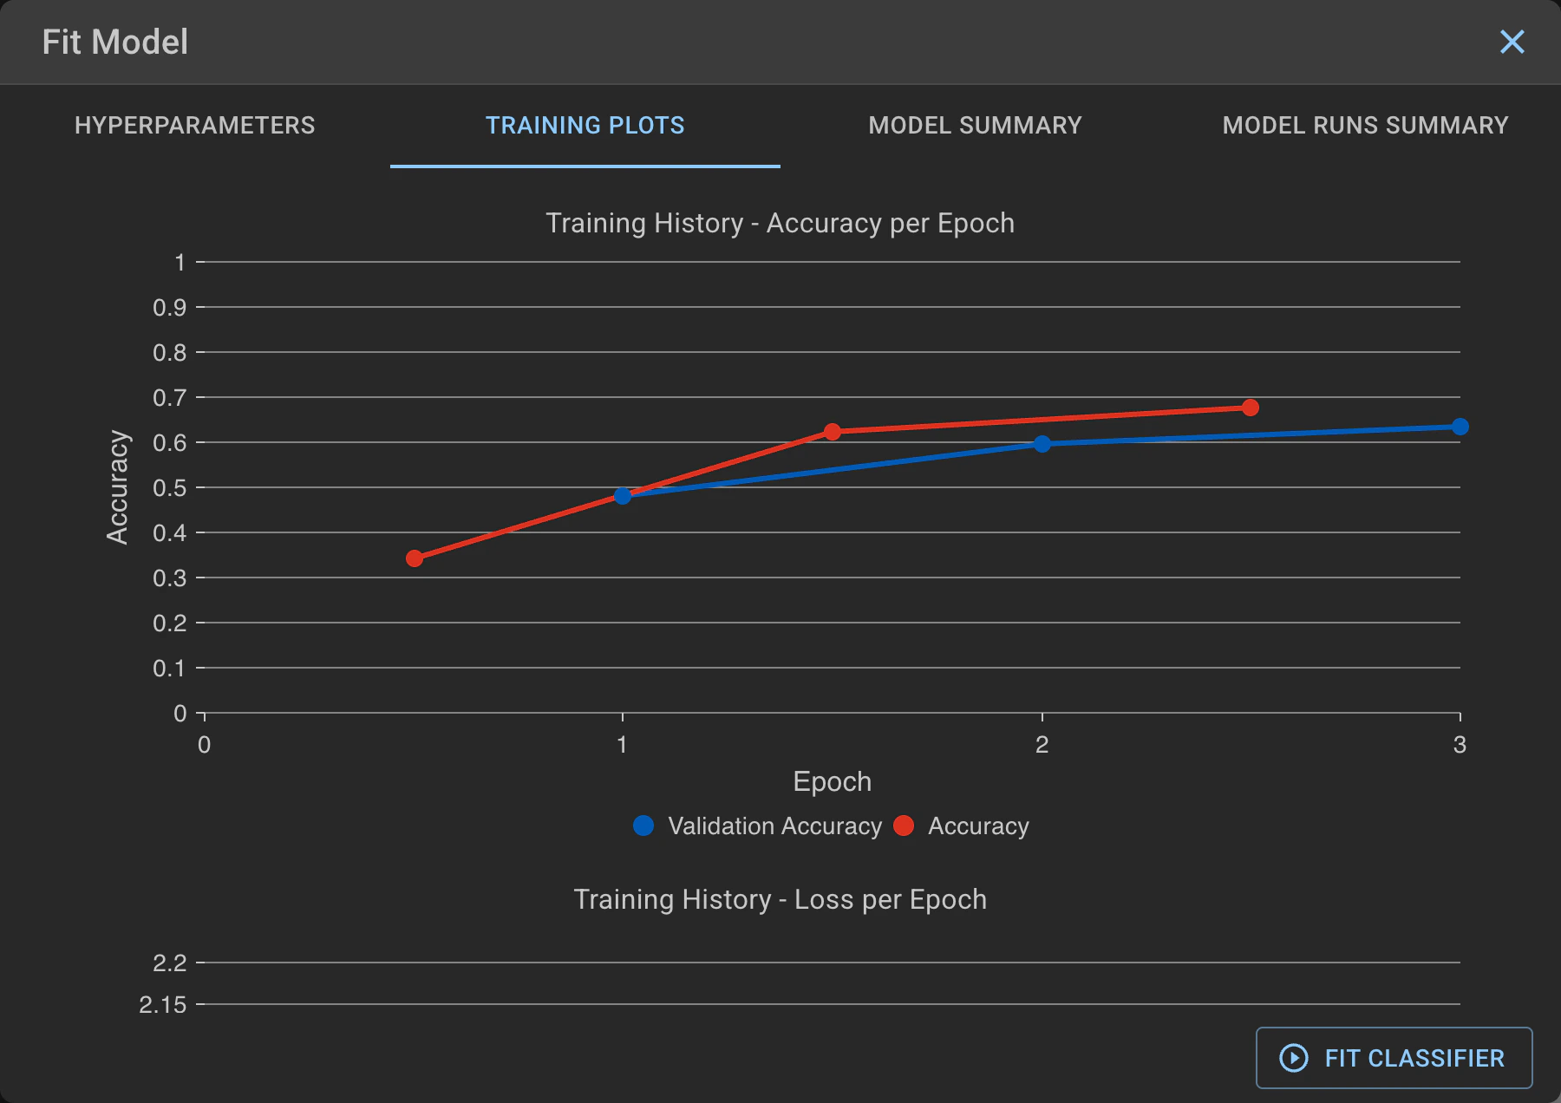Click the Accuracy per Epoch chart title
1561x1103 pixels.
[x=780, y=224]
